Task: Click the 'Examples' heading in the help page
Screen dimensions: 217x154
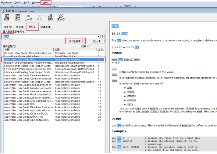Action: (x=119, y=131)
